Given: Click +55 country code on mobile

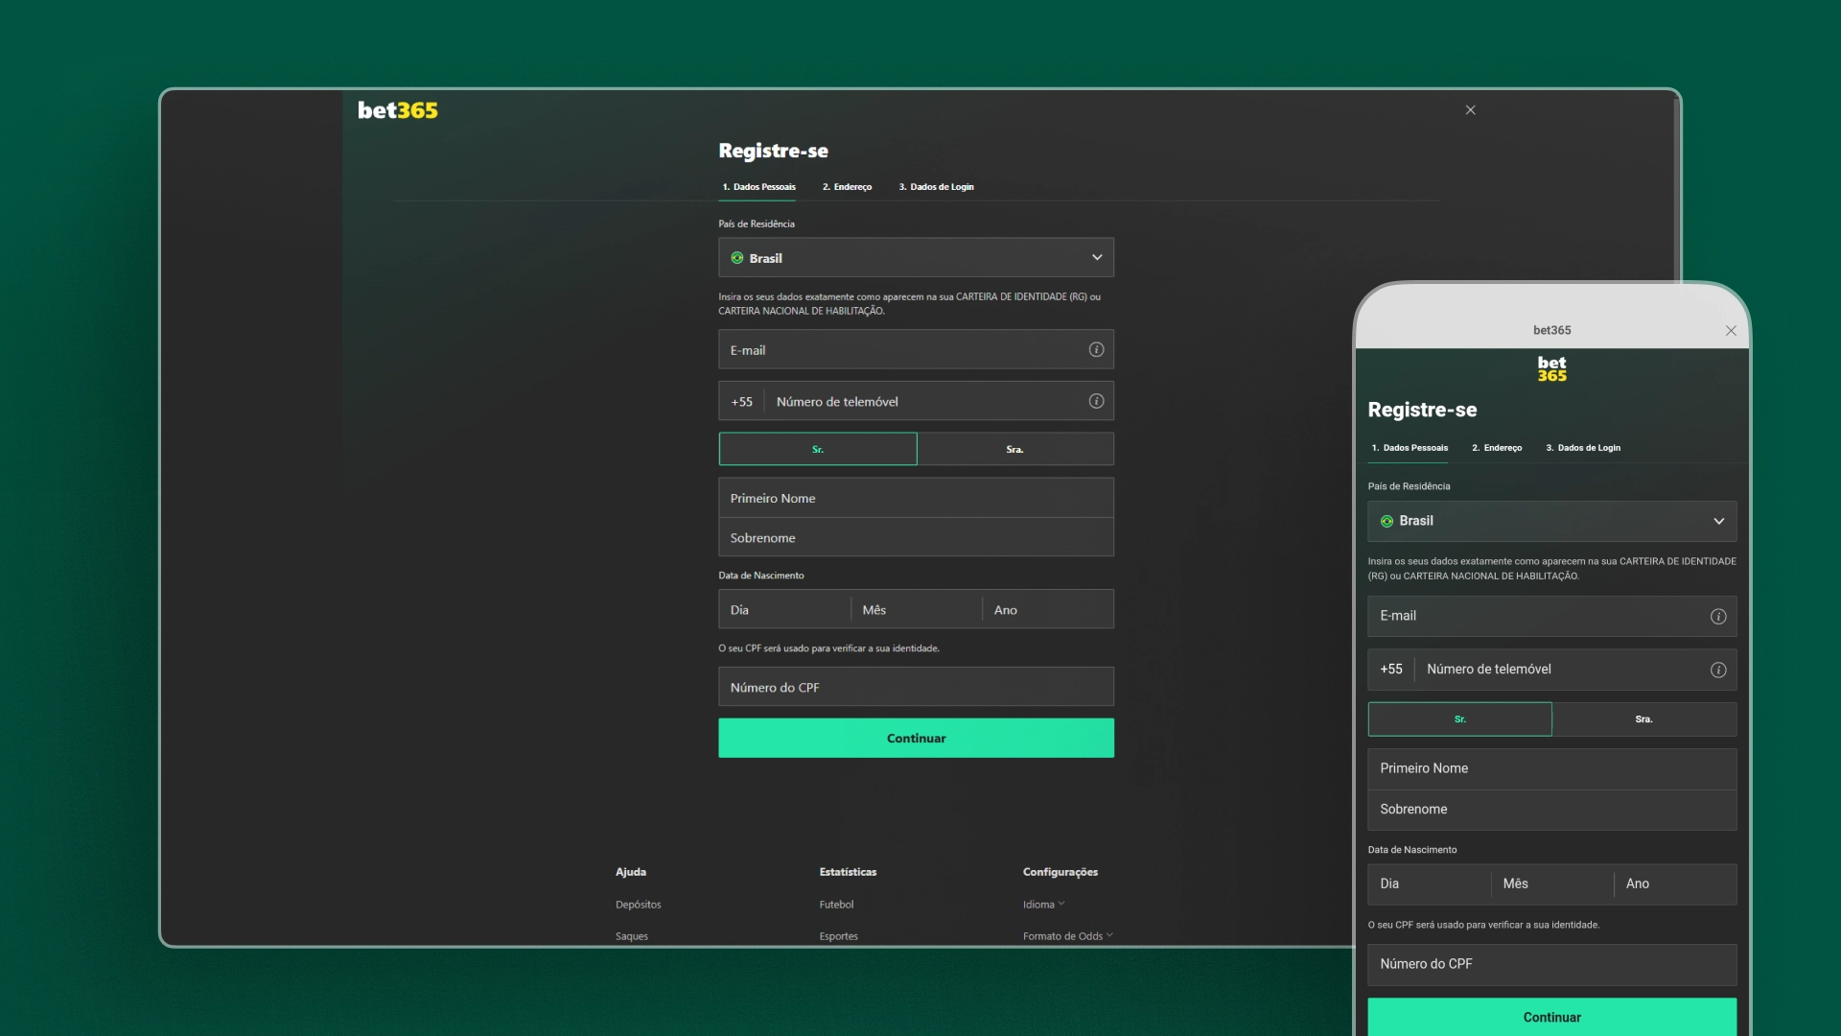Looking at the screenshot, I should pyautogui.click(x=1391, y=670).
